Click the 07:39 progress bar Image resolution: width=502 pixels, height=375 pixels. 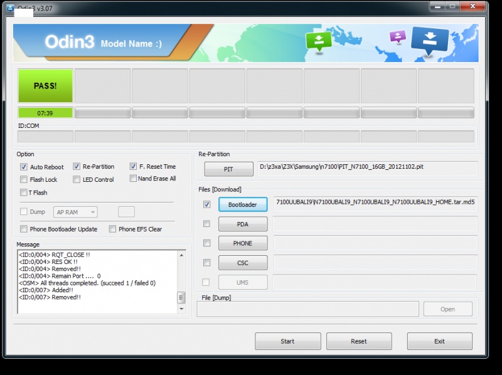(x=45, y=113)
